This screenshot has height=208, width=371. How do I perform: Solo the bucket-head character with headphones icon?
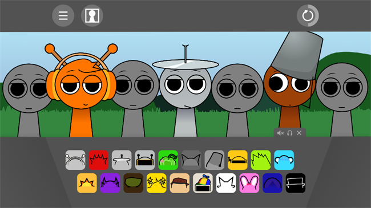(x=289, y=133)
